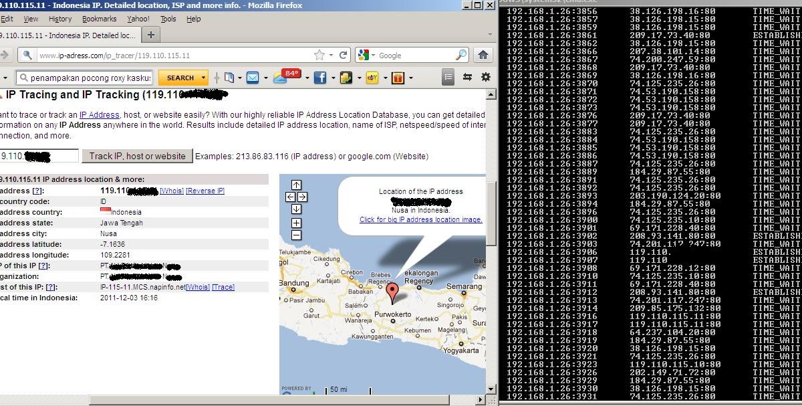Image resolution: width=802 pixels, height=406 pixels.
Task: Open the gift box icon dropdown arrow
Action: (411, 78)
